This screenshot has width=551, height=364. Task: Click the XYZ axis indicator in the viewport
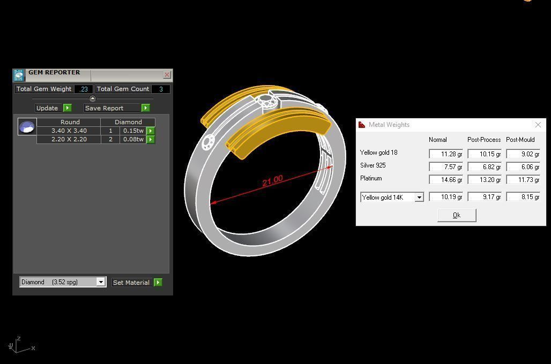21,344
